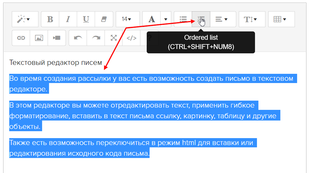This screenshot has height=173, width=309.
Task: Switch editor to fullscreen mode
Action: pyautogui.click(x=114, y=38)
